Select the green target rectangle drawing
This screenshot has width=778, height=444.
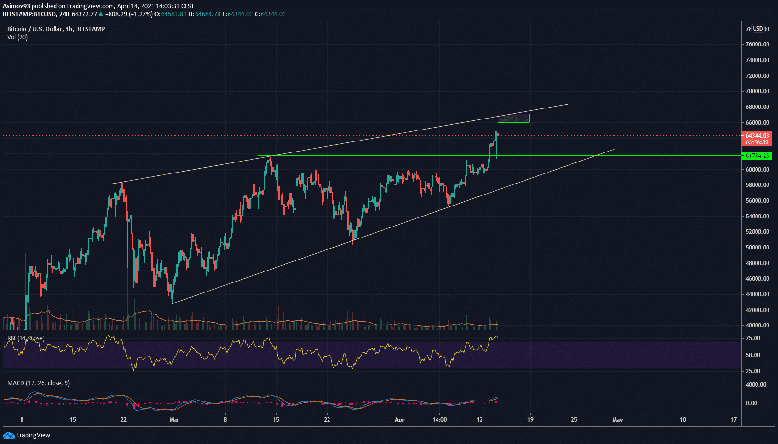514,119
